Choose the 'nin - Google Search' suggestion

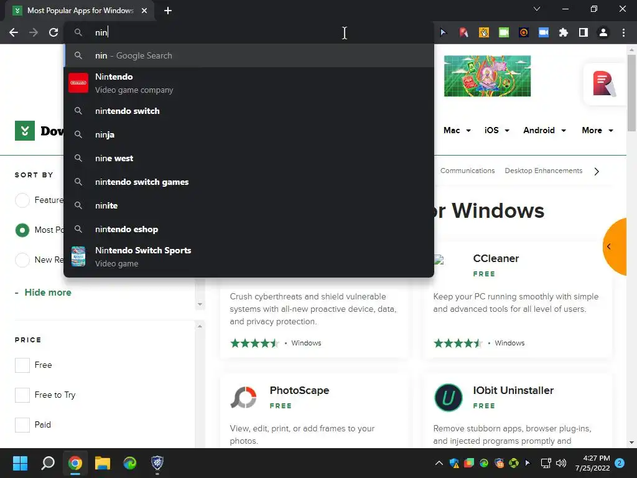tap(249, 55)
